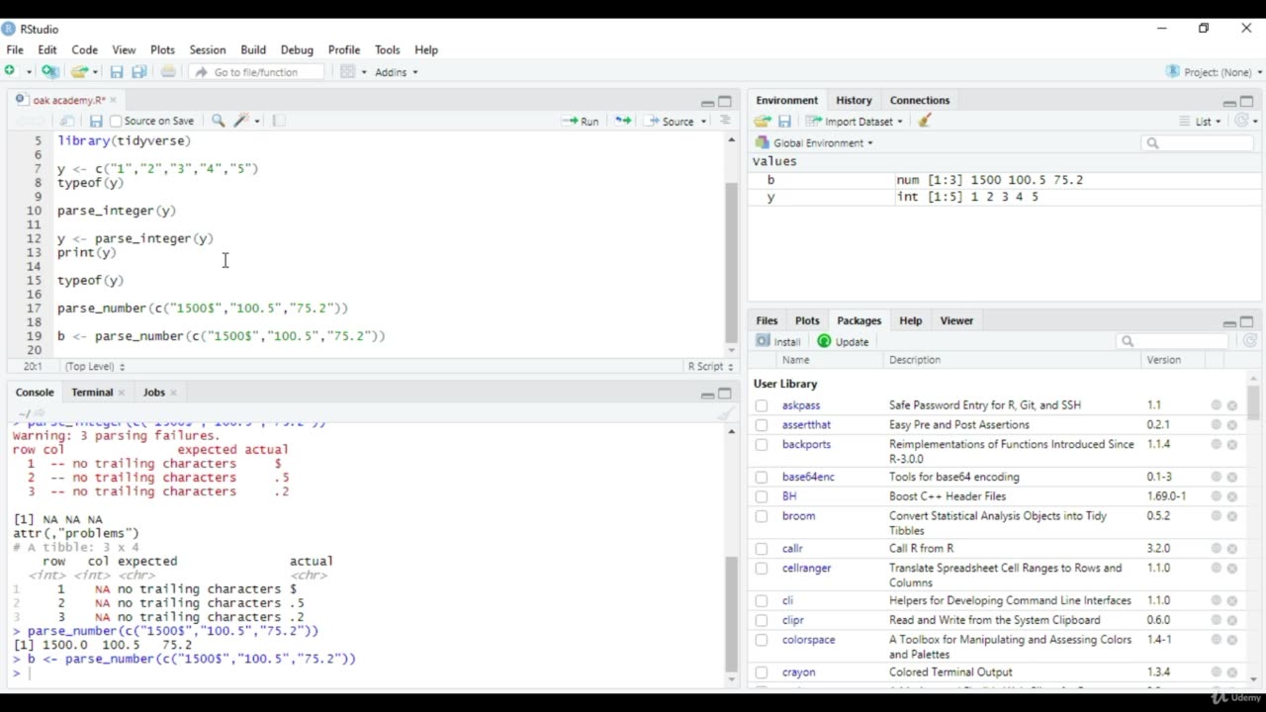The width and height of the screenshot is (1266, 712).
Task: Open the Plots menu
Action: (162, 49)
